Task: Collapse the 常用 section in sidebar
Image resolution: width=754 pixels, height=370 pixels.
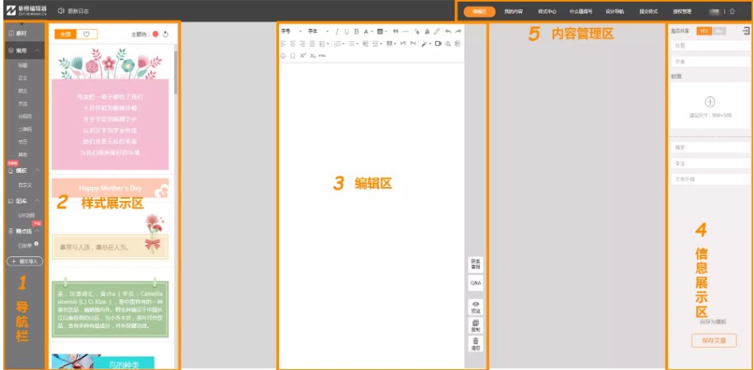Action: [x=37, y=50]
